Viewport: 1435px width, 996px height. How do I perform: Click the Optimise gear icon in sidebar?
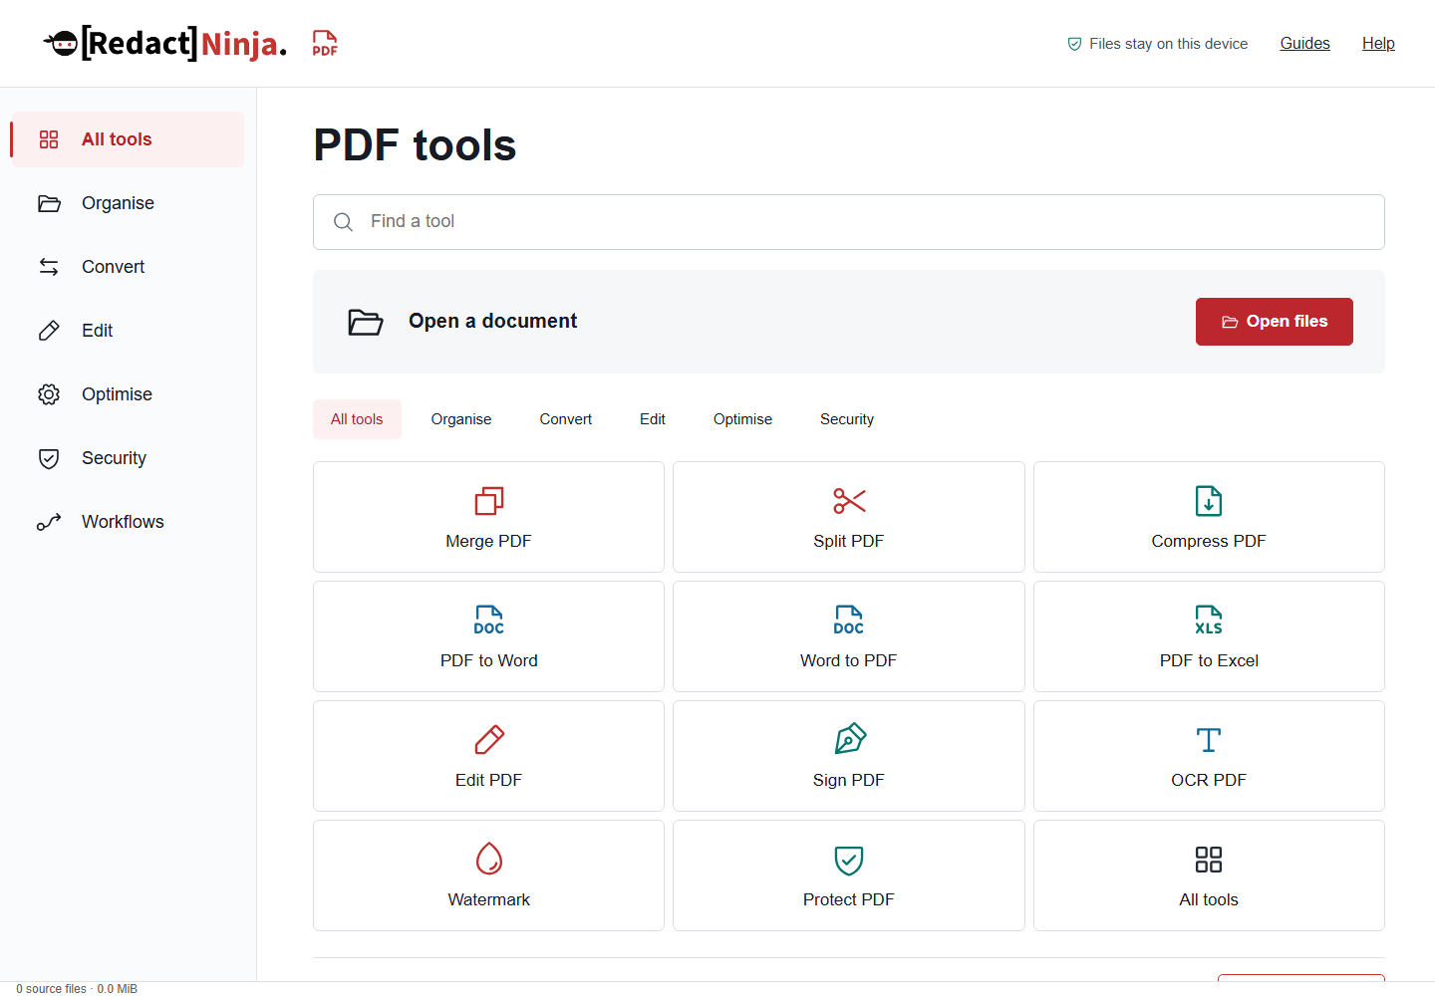point(49,394)
